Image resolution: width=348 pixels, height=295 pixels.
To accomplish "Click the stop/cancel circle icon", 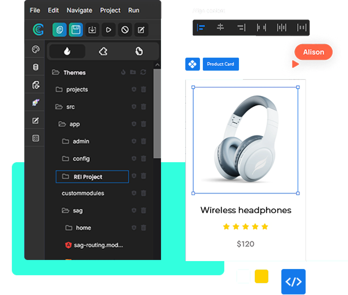I will pos(125,30).
